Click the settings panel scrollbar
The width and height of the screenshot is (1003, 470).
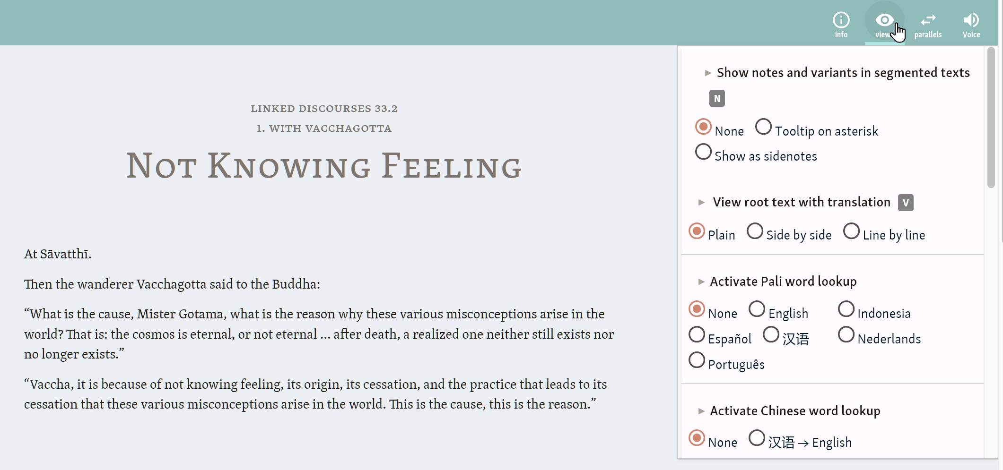[x=991, y=117]
